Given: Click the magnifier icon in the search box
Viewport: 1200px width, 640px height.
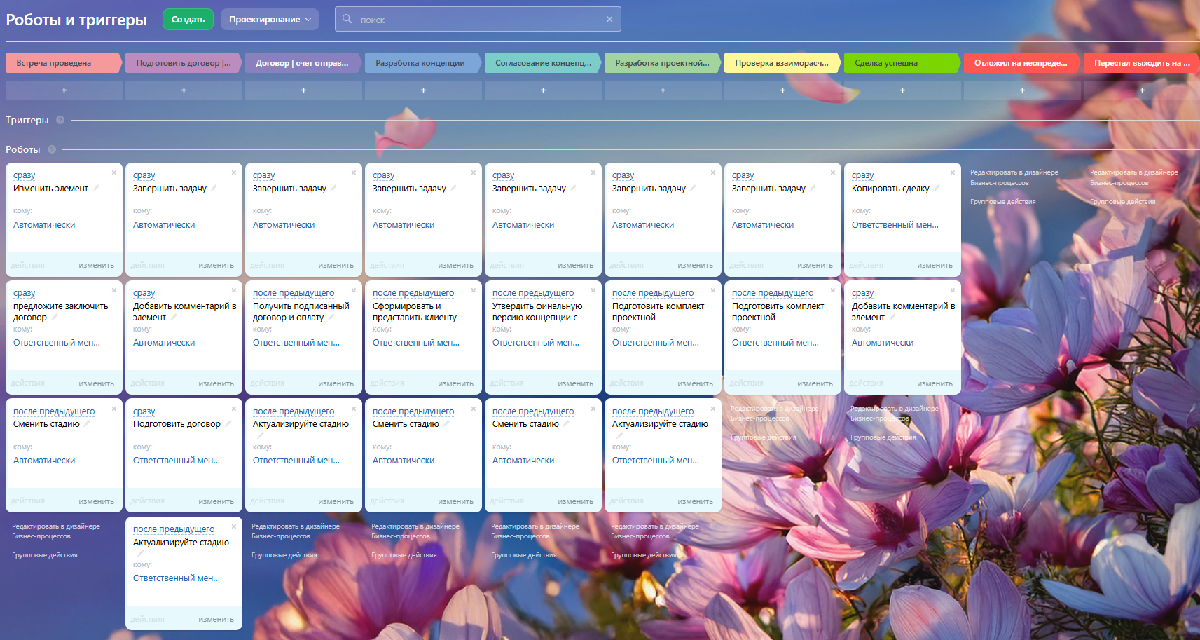Looking at the screenshot, I should (347, 19).
